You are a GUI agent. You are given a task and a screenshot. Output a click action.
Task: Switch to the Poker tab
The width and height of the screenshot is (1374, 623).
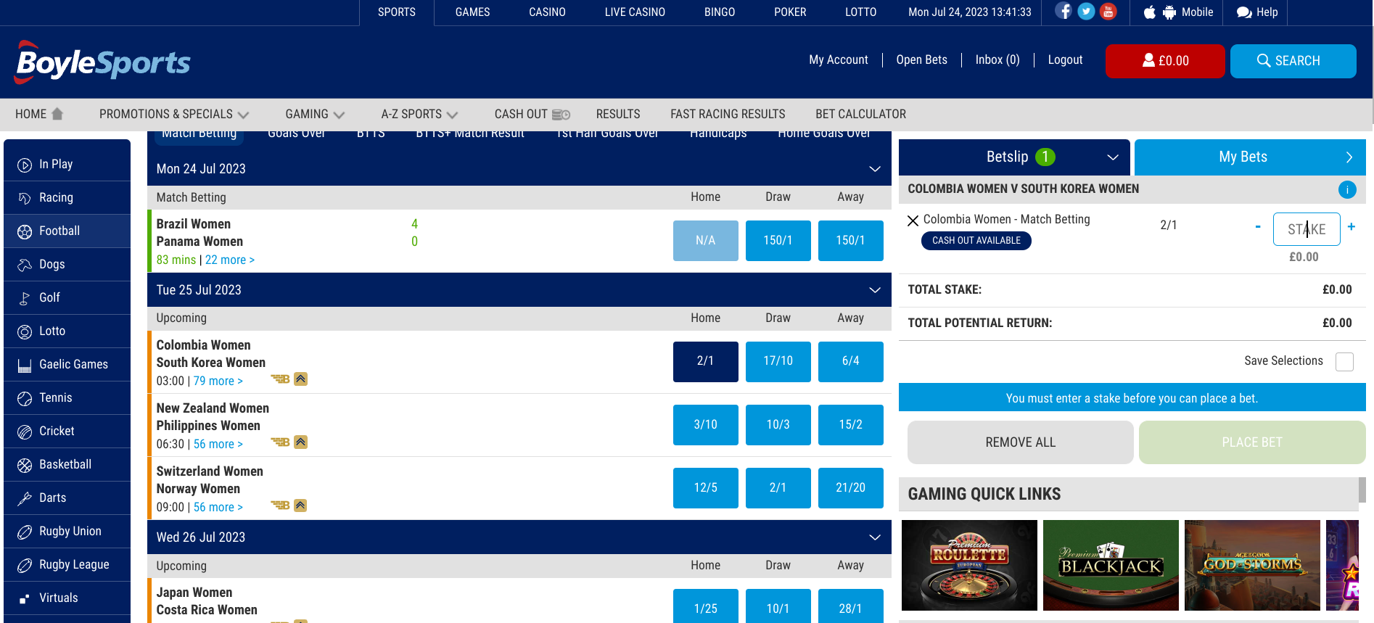tap(790, 12)
